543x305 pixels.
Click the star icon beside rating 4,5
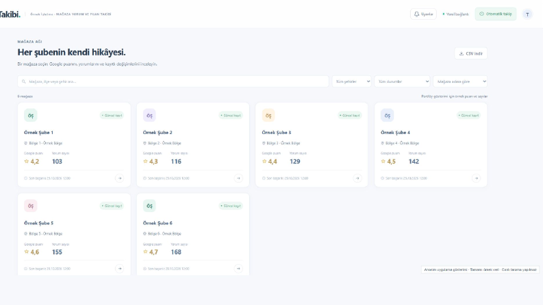(x=383, y=161)
